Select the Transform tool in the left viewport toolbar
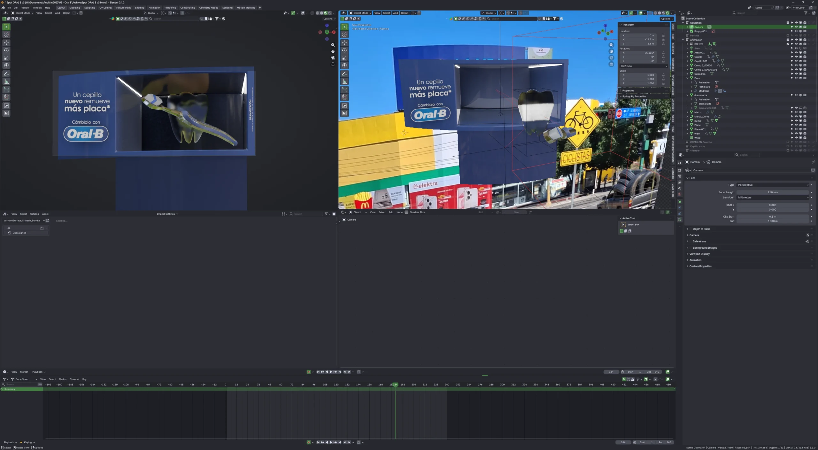Image resolution: width=818 pixels, height=450 pixels. (6, 65)
